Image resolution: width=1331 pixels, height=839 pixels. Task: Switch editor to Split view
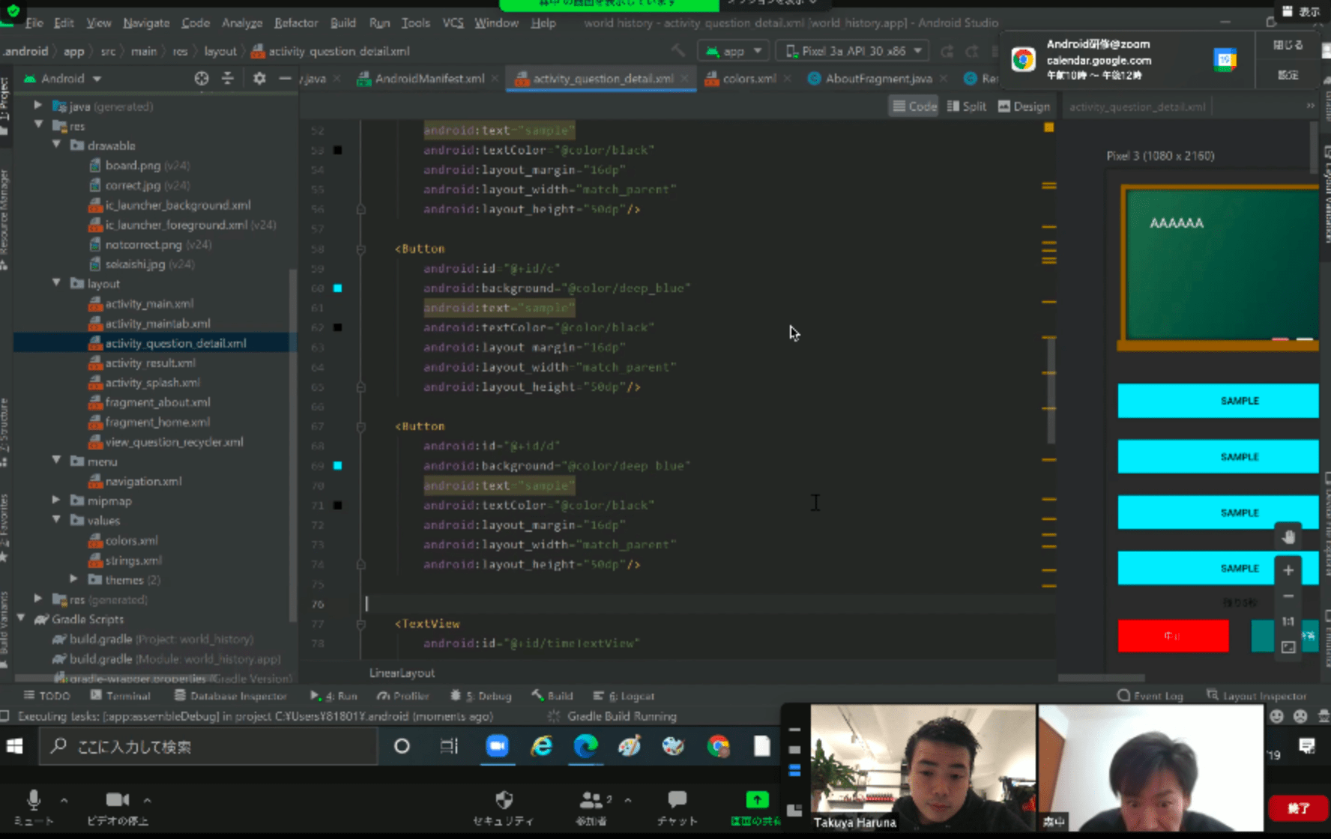967,106
